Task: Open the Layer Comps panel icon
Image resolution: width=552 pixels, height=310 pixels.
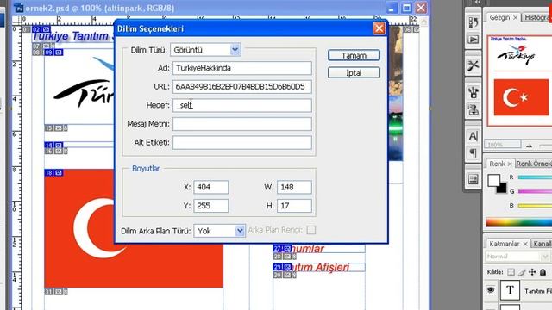Action: coord(474,179)
